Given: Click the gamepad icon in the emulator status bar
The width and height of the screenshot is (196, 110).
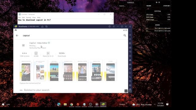Looking at the screenshot, I should 16,30.
